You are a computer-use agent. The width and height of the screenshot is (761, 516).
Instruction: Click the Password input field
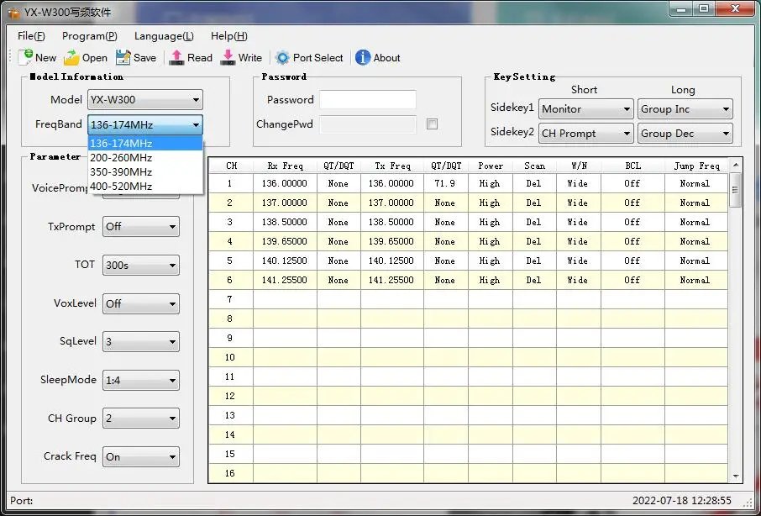point(367,100)
